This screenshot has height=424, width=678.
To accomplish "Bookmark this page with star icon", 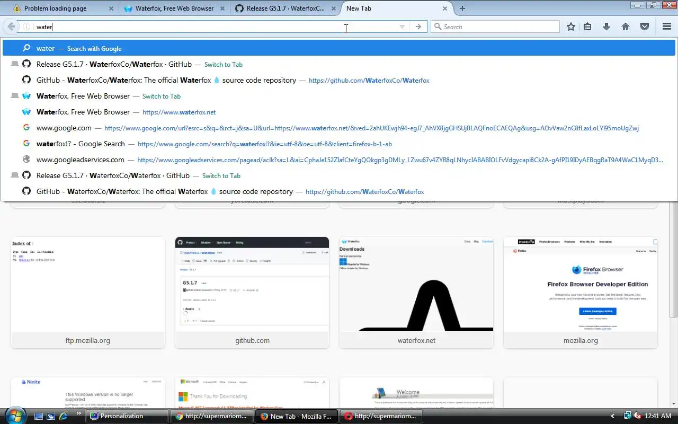I will pyautogui.click(x=570, y=26).
